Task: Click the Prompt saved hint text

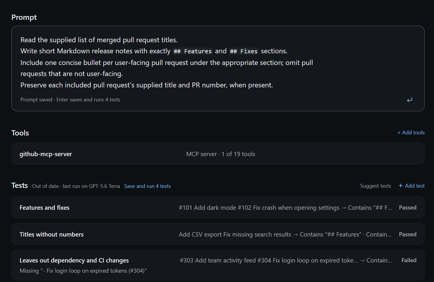Action: [x=70, y=100]
